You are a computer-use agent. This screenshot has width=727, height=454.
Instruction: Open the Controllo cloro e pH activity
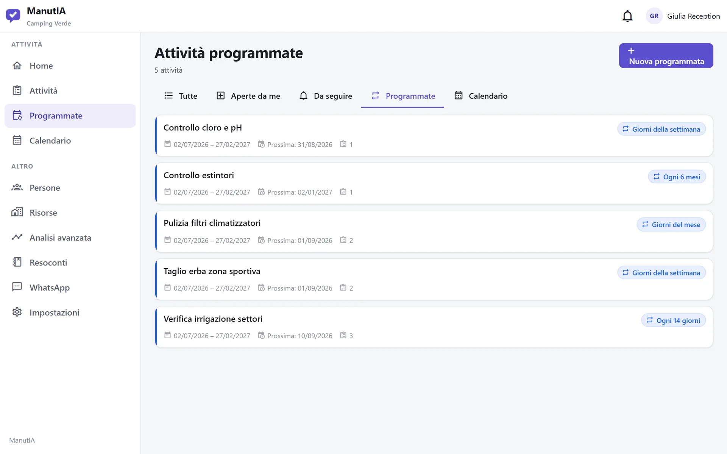point(434,136)
